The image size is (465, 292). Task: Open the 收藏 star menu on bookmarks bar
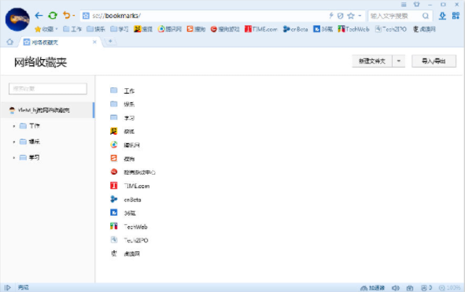46,29
